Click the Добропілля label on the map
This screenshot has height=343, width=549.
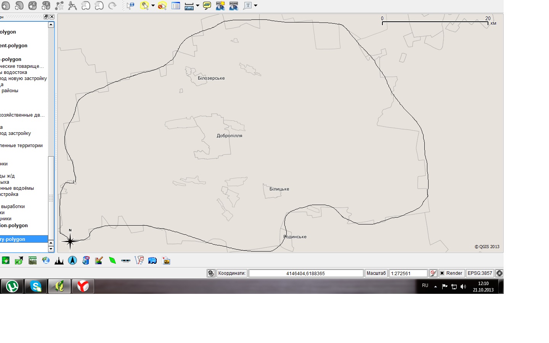(230, 136)
